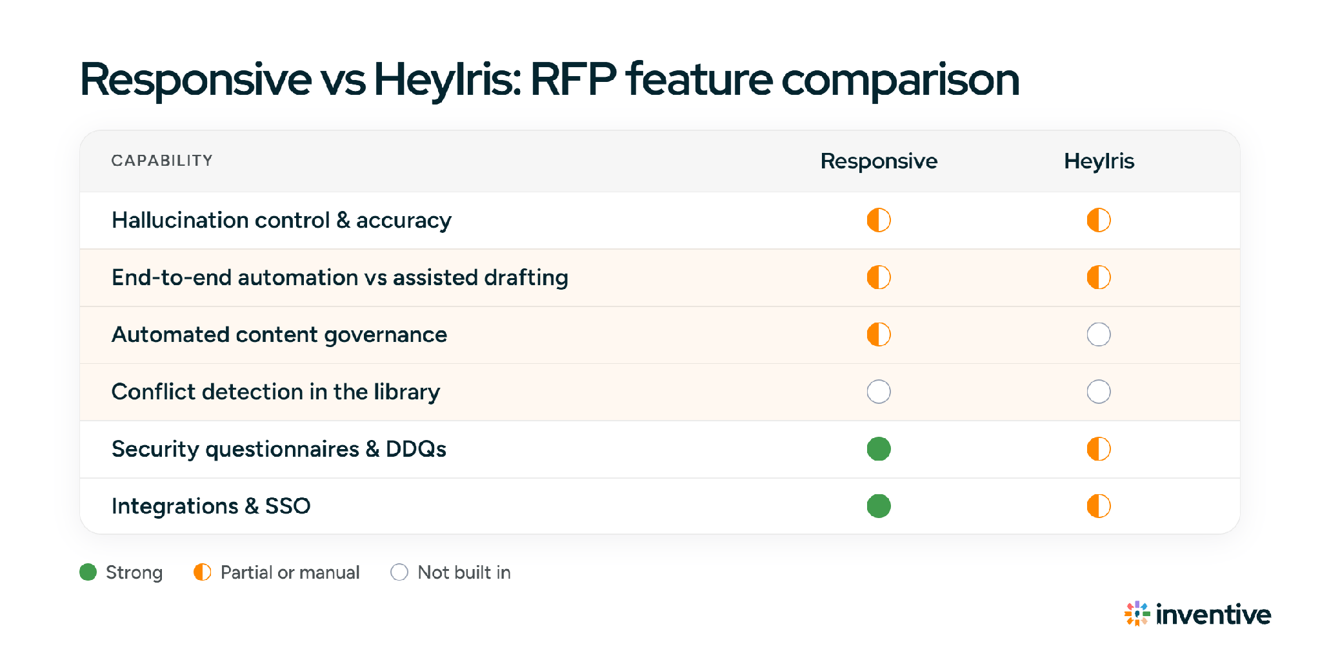Click the 'inventive' brand wordmark

[x=1213, y=614]
